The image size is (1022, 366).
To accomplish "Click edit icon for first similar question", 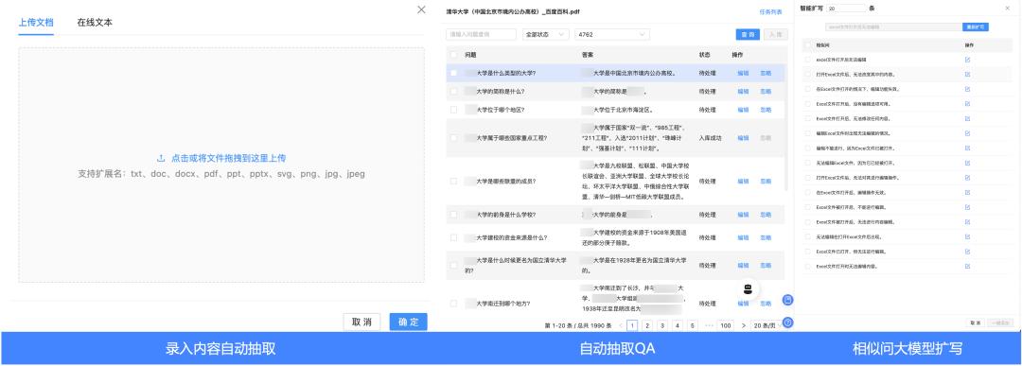I will (967, 60).
